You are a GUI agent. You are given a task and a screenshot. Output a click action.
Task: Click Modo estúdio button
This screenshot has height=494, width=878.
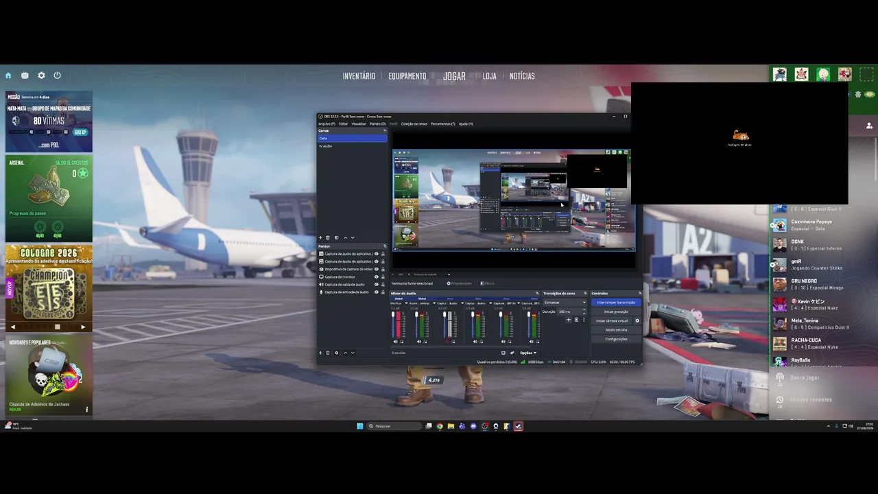pyautogui.click(x=616, y=330)
